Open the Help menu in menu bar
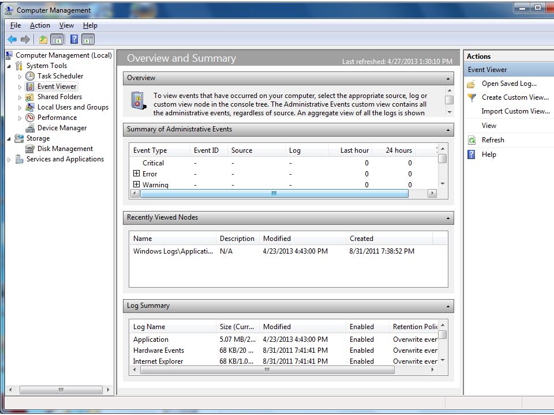The height and width of the screenshot is (415, 554). (90, 25)
